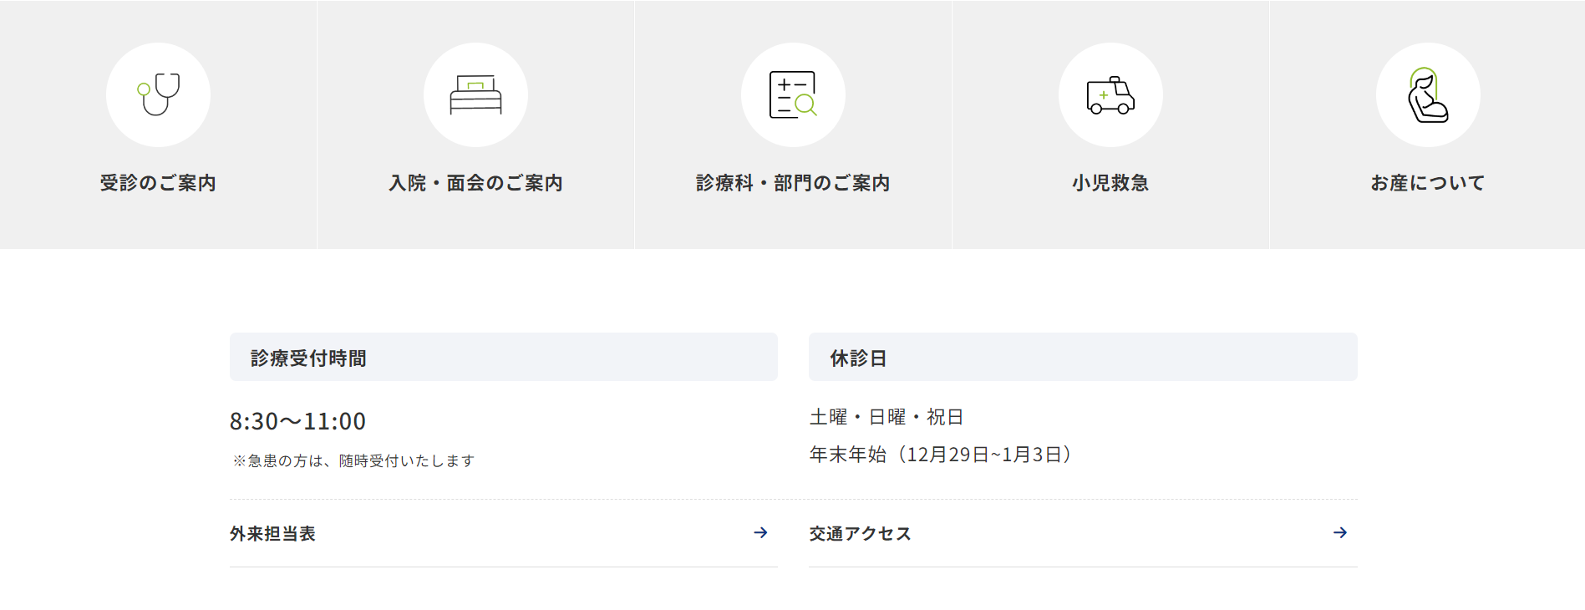The width and height of the screenshot is (1585, 610).
Task: Open the 入院・面会のご案内 text label
Action: pyautogui.click(x=475, y=183)
